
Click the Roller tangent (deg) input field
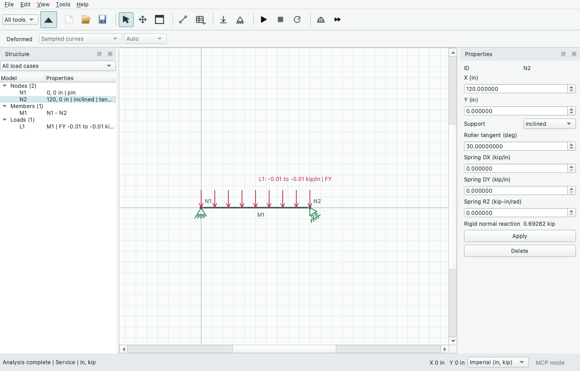point(516,147)
